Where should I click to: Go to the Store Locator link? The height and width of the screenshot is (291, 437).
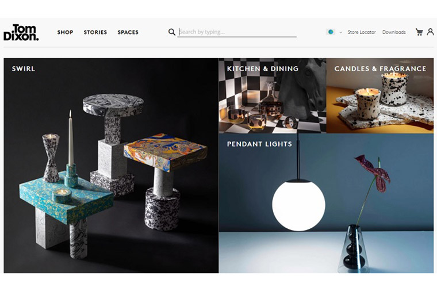point(362,32)
